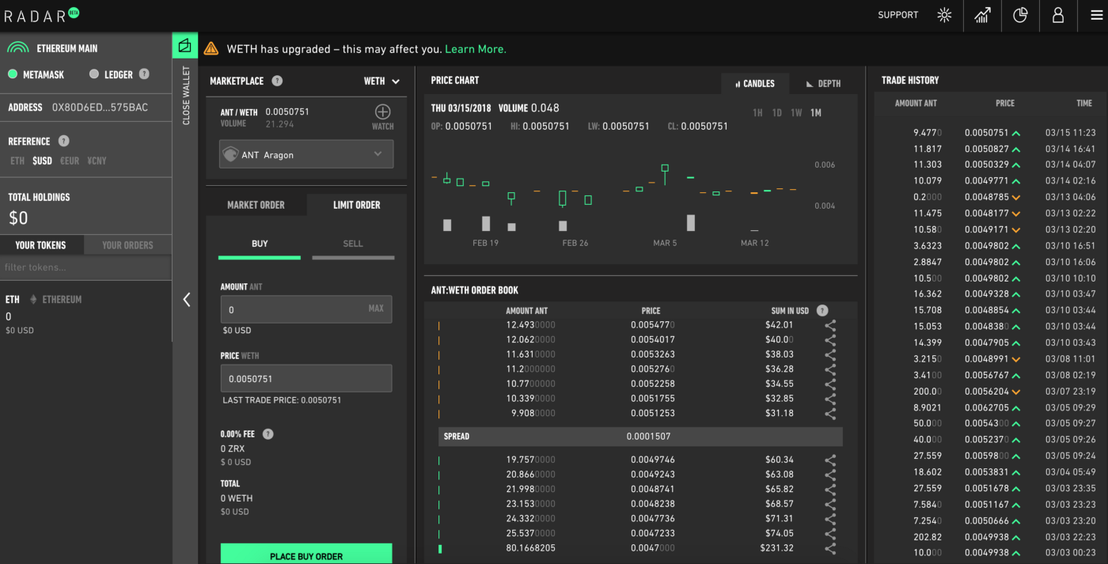The width and height of the screenshot is (1108, 564).
Task: Switch to Your Orders tab
Action: (127, 245)
